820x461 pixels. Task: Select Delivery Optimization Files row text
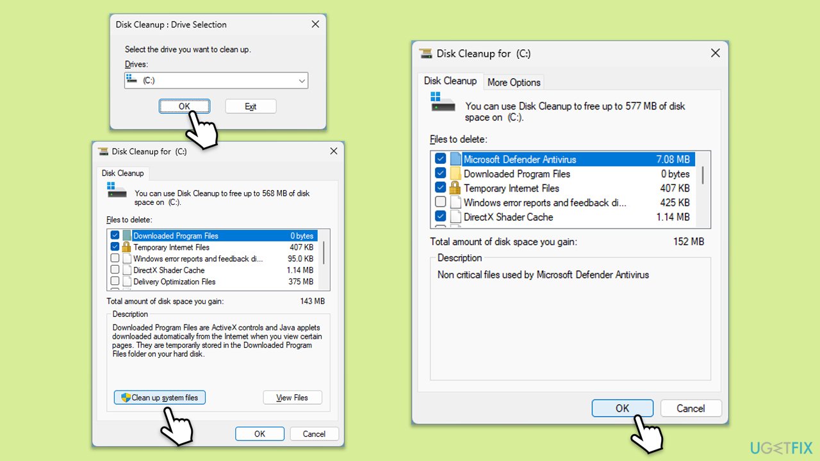coord(174,282)
